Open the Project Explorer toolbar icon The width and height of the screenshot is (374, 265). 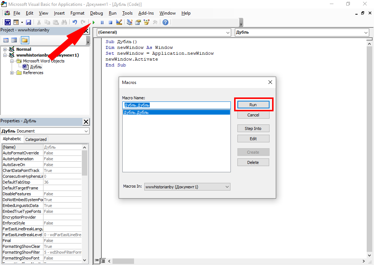[129, 22]
